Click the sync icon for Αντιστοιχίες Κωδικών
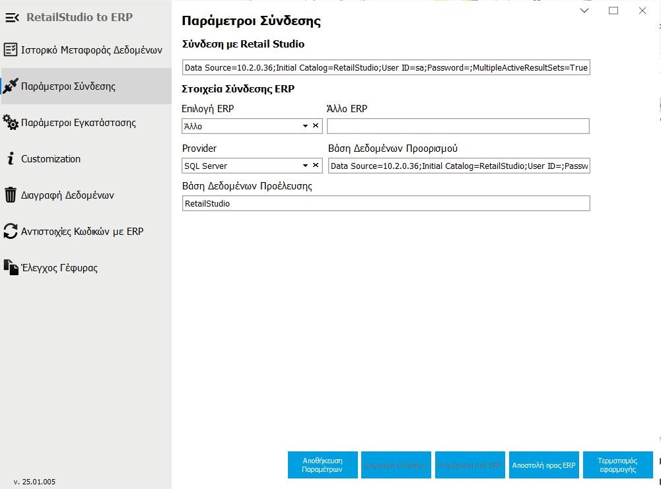This screenshot has width=661, height=489. [11, 231]
